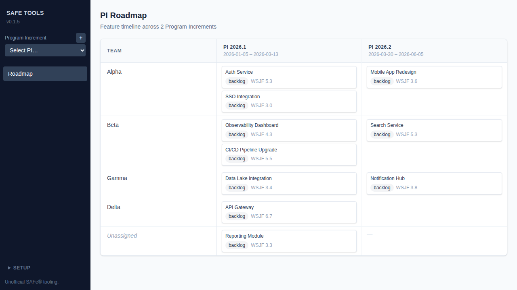The height and width of the screenshot is (290, 517).
Task: Click the backlog badge on Reporting Module
Action: click(237, 245)
